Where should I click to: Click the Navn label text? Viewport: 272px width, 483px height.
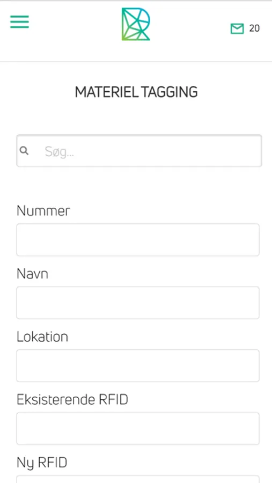(x=32, y=274)
